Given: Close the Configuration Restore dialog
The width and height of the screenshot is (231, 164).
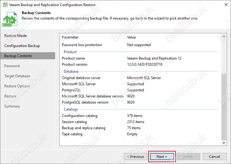Looking at the screenshot, I should point(226,5).
